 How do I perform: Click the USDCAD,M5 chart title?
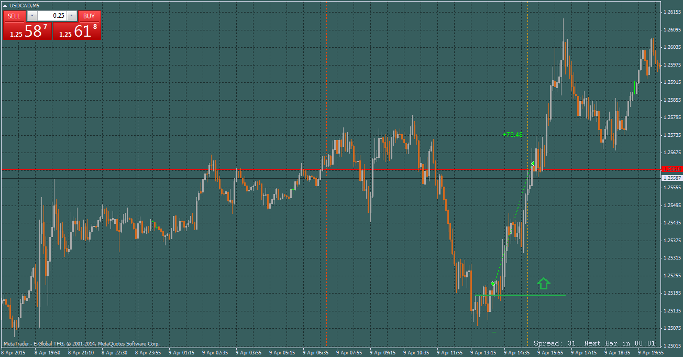[25, 5]
